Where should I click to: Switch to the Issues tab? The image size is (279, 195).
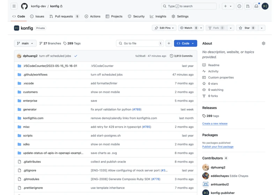click(x=37, y=16)
